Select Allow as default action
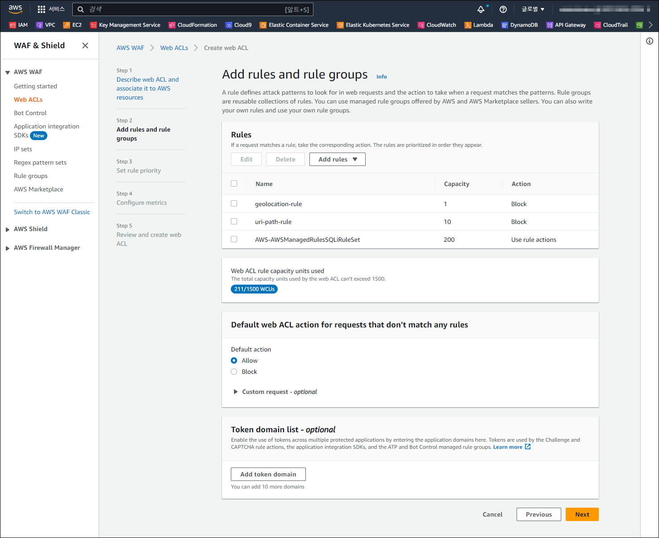Image resolution: width=659 pixels, height=538 pixels. [234, 360]
